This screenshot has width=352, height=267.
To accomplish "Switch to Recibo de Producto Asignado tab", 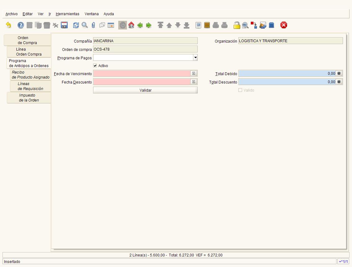I will [x=30, y=75].
